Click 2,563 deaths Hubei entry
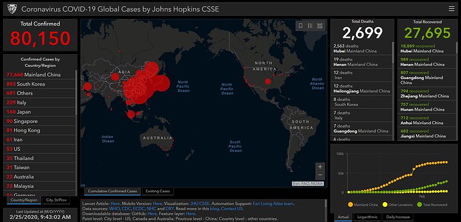Viewport: 461px width, 222px height. [x=362, y=49]
